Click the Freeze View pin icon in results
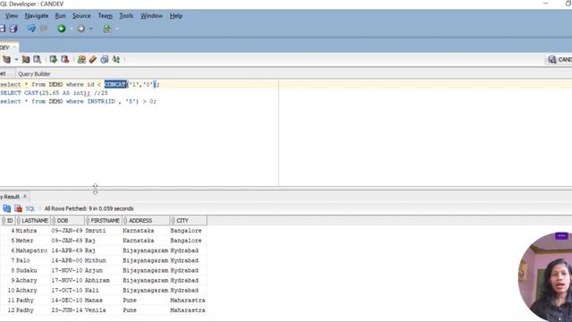This screenshot has width=572, height=322. point(7,208)
